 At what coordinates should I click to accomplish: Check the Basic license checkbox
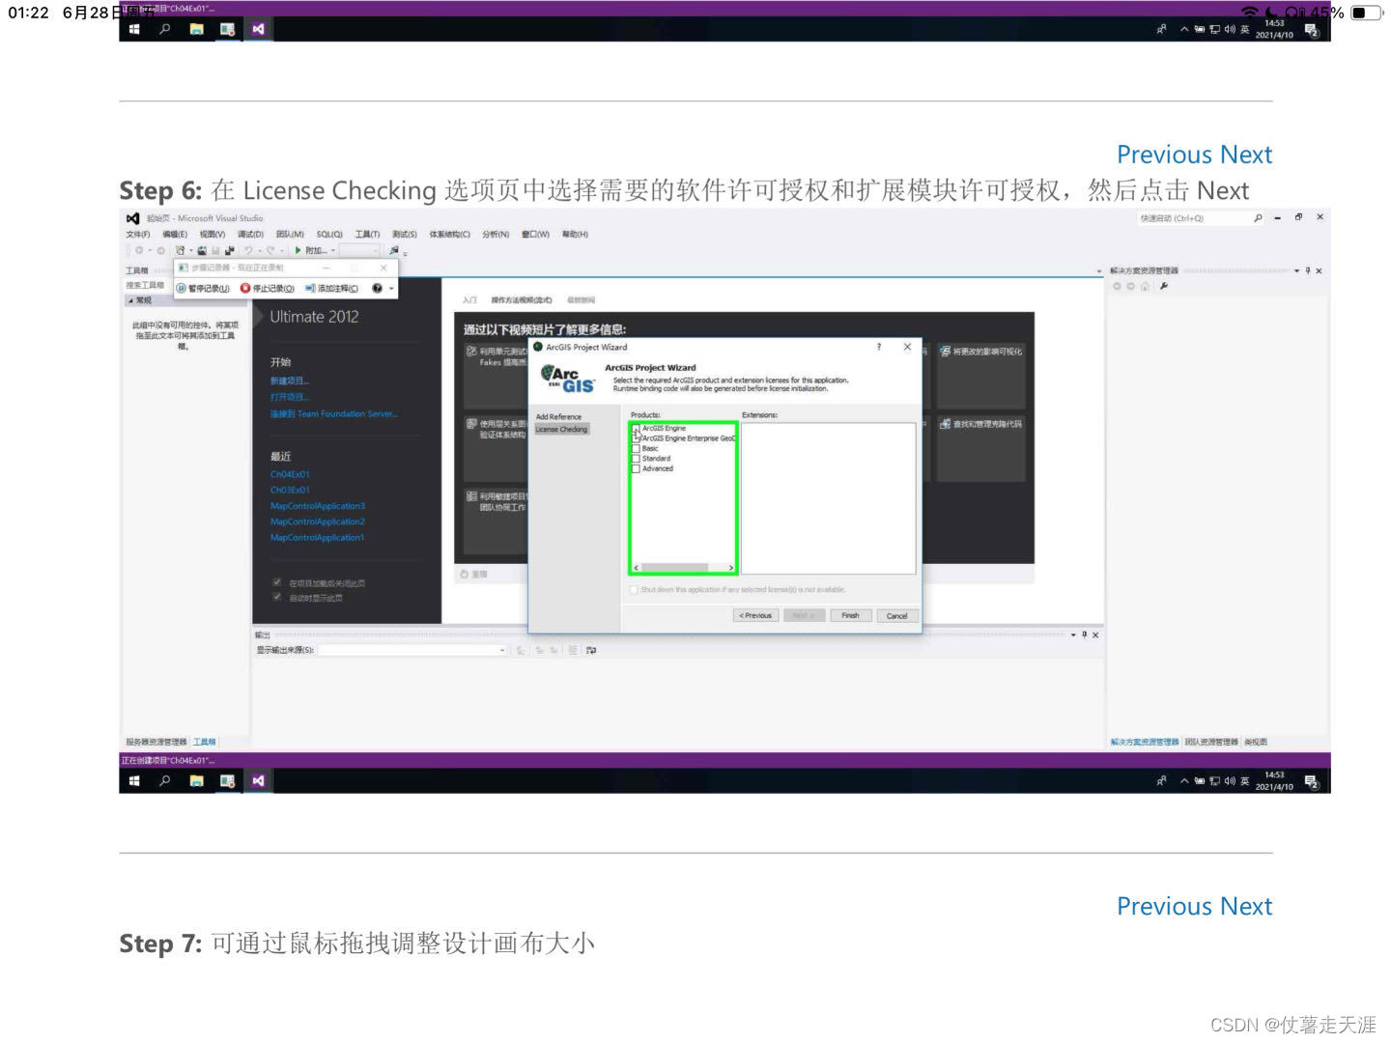pyautogui.click(x=636, y=449)
